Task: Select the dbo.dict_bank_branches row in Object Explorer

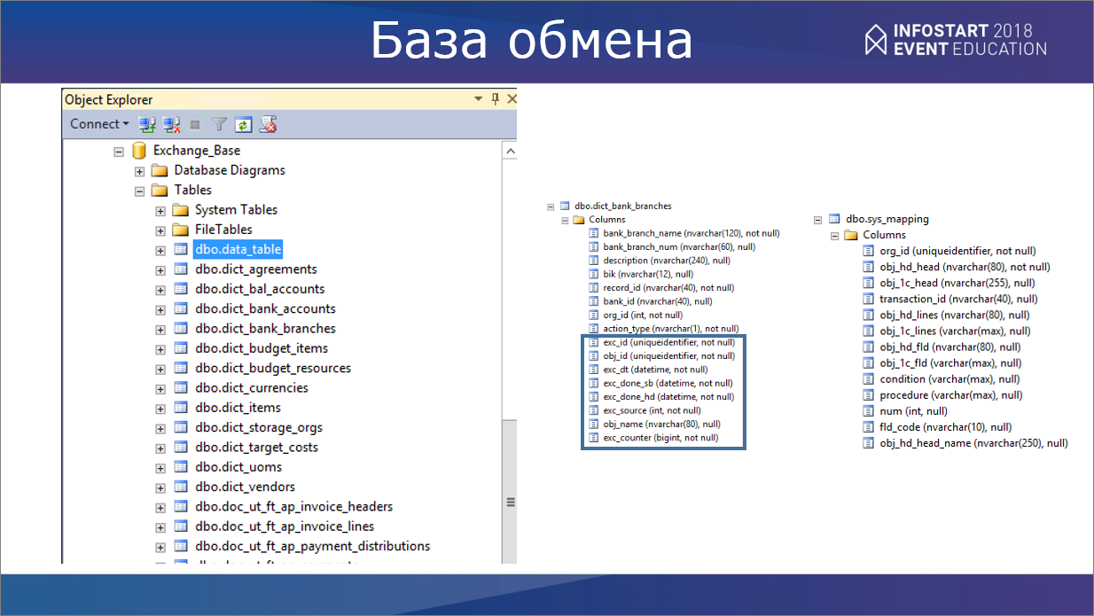Action: [265, 329]
